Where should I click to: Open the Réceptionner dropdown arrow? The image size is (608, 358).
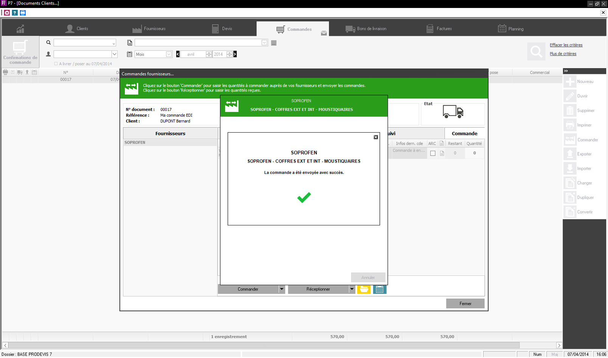[x=352, y=289]
